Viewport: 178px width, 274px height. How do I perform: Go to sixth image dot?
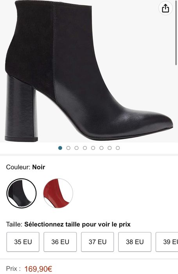(x=101, y=148)
